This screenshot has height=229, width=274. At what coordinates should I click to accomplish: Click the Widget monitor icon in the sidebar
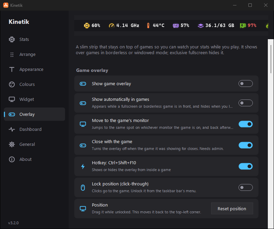(12, 100)
